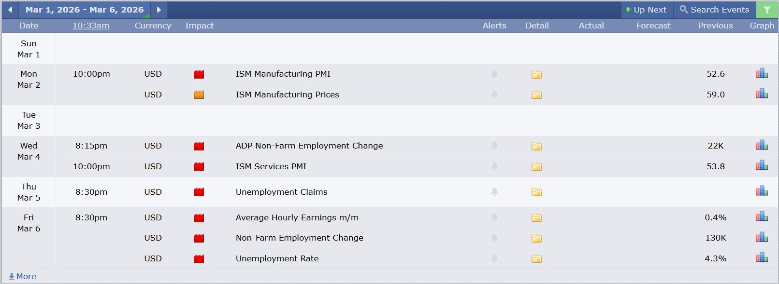Open detail folder for ADP Non-Farm Employment Change
Image resolution: width=779 pixels, height=284 pixels.
click(x=536, y=146)
